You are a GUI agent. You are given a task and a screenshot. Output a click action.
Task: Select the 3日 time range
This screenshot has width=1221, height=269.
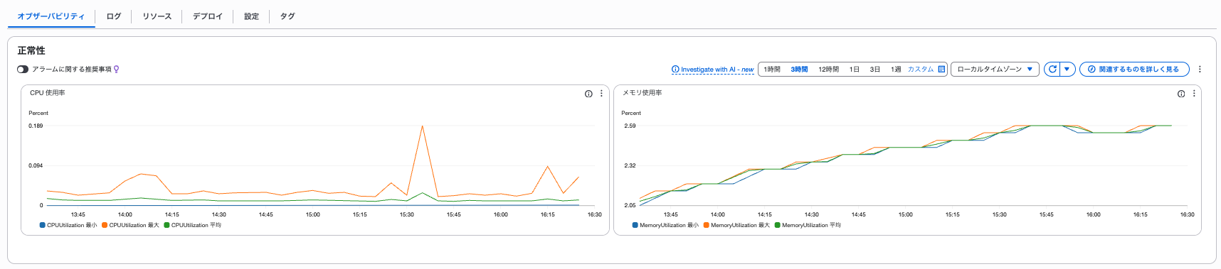click(x=875, y=70)
